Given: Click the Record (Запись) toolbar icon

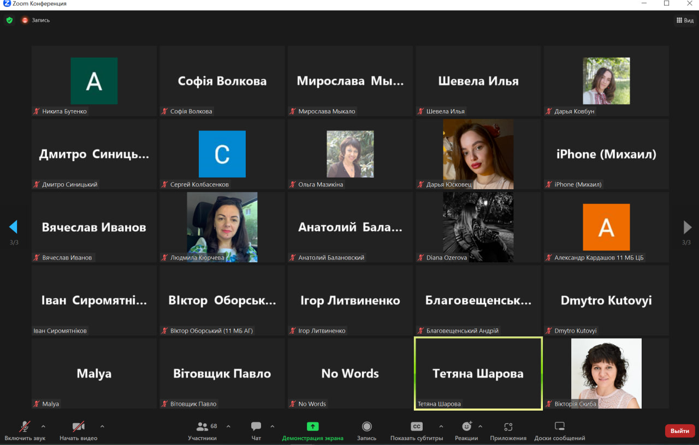Looking at the screenshot, I should (366, 426).
